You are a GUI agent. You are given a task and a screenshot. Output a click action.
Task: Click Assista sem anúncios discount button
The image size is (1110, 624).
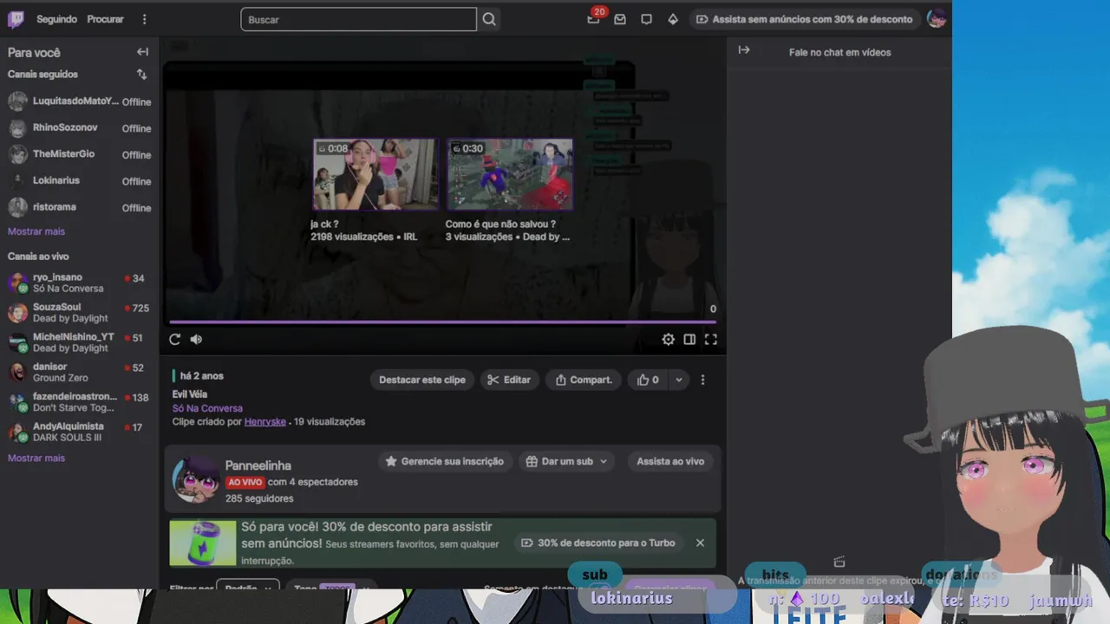coord(805,19)
